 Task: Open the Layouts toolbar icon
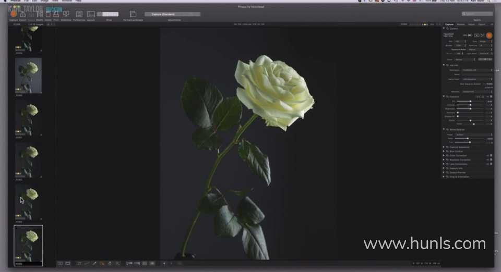point(91,14)
